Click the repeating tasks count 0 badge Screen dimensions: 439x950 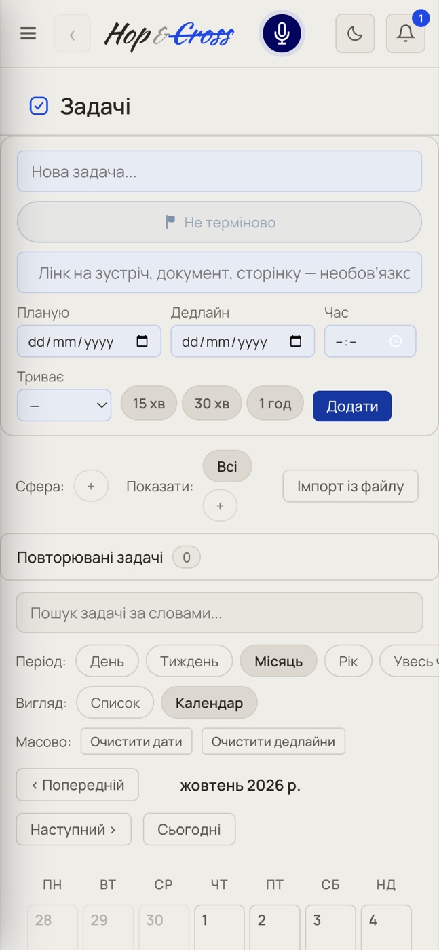(x=187, y=558)
